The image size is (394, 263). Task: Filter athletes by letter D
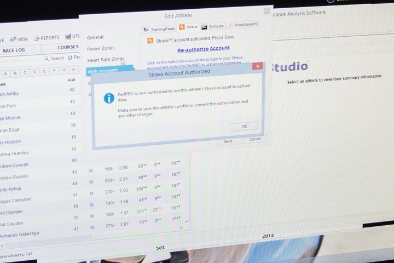point(34,72)
